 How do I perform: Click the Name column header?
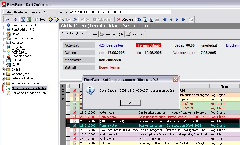(224, 86)
